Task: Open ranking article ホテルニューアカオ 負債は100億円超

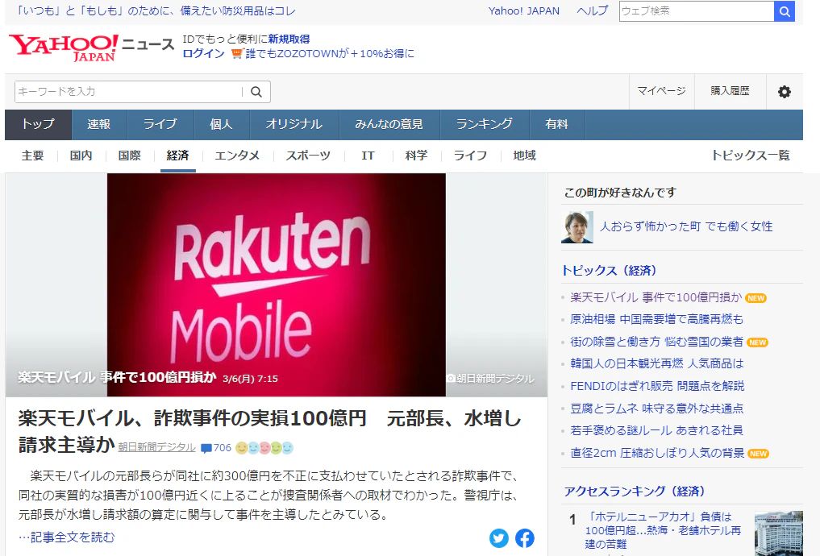Action: coord(663,530)
